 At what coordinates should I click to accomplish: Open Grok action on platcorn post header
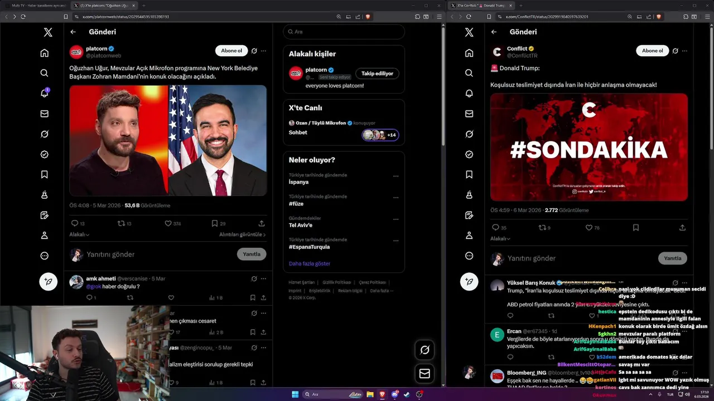(x=254, y=51)
